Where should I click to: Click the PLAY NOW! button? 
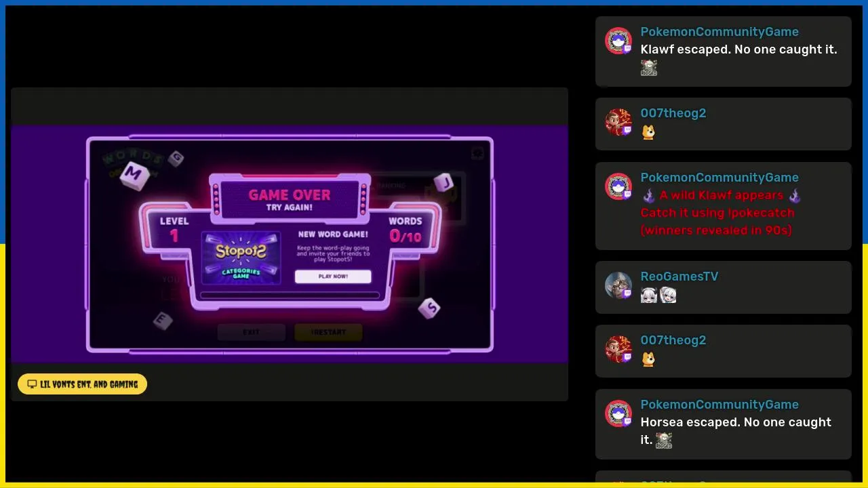(333, 277)
